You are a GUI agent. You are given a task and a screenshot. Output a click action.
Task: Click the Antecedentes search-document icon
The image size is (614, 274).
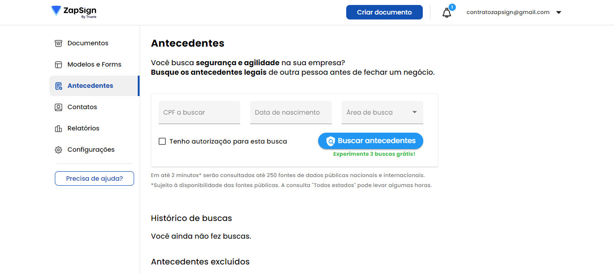click(x=58, y=86)
